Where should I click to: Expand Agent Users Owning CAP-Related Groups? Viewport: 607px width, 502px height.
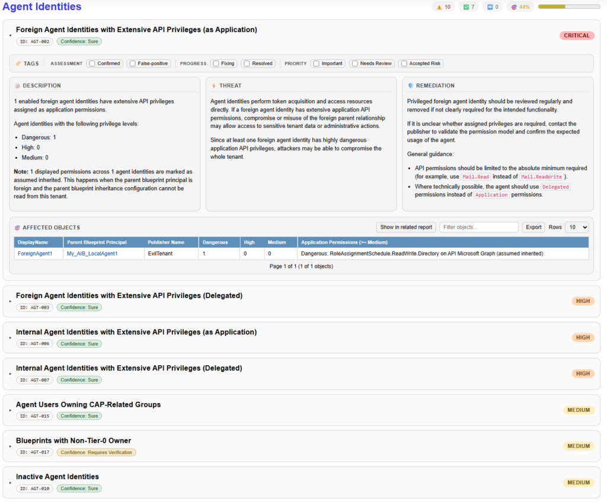click(10, 410)
